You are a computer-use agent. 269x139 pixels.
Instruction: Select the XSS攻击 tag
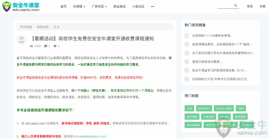pos(247,125)
